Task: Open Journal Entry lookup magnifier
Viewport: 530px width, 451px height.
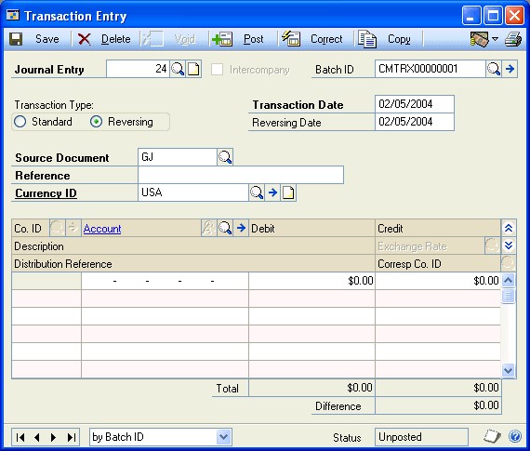Action: click(178, 69)
